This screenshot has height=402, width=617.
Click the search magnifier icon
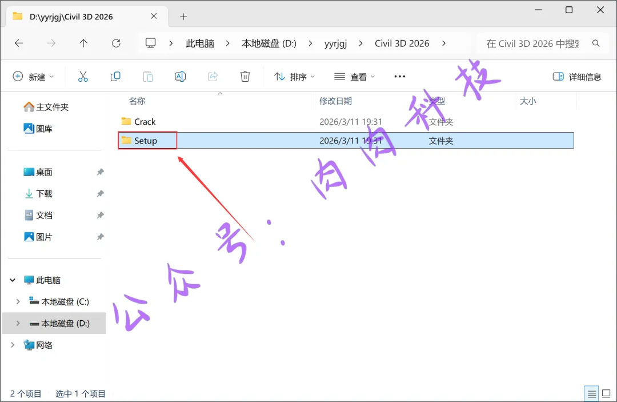point(596,43)
